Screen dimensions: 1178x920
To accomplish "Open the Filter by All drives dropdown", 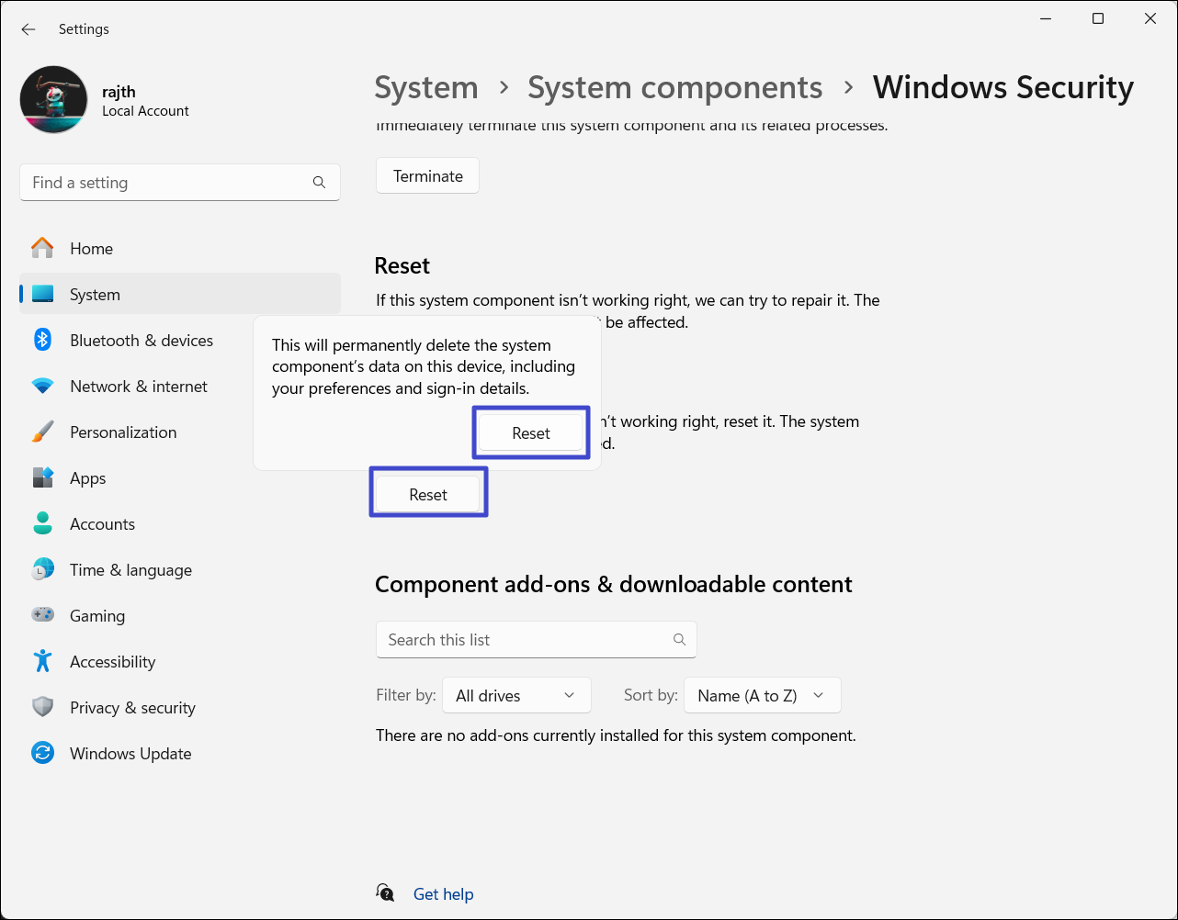I will [516, 696].
